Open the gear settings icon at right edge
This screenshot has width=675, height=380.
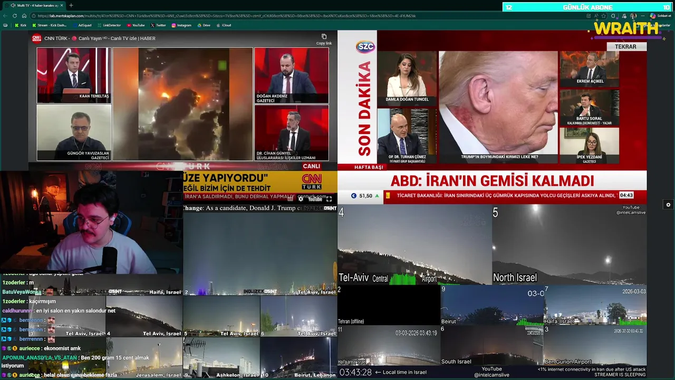(668, 205)
